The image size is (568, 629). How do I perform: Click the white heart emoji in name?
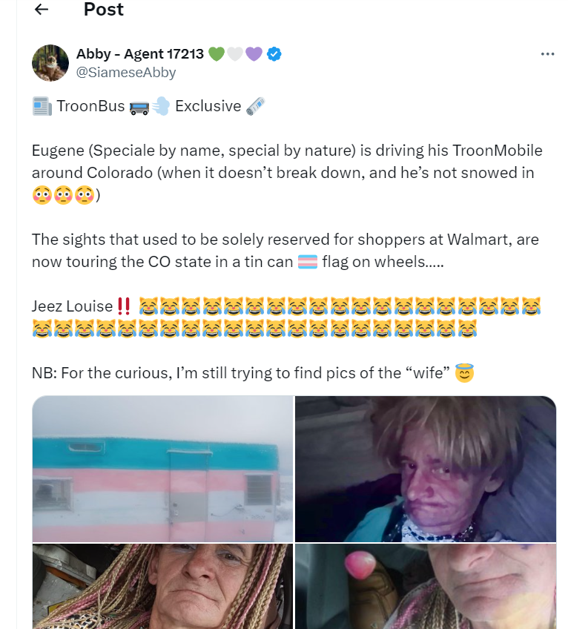[x=236, y=53]
